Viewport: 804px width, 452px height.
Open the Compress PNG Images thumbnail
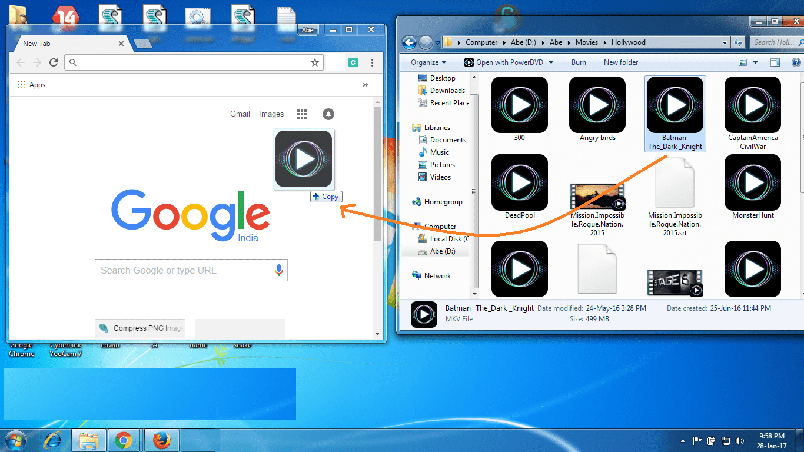point(140,328)
